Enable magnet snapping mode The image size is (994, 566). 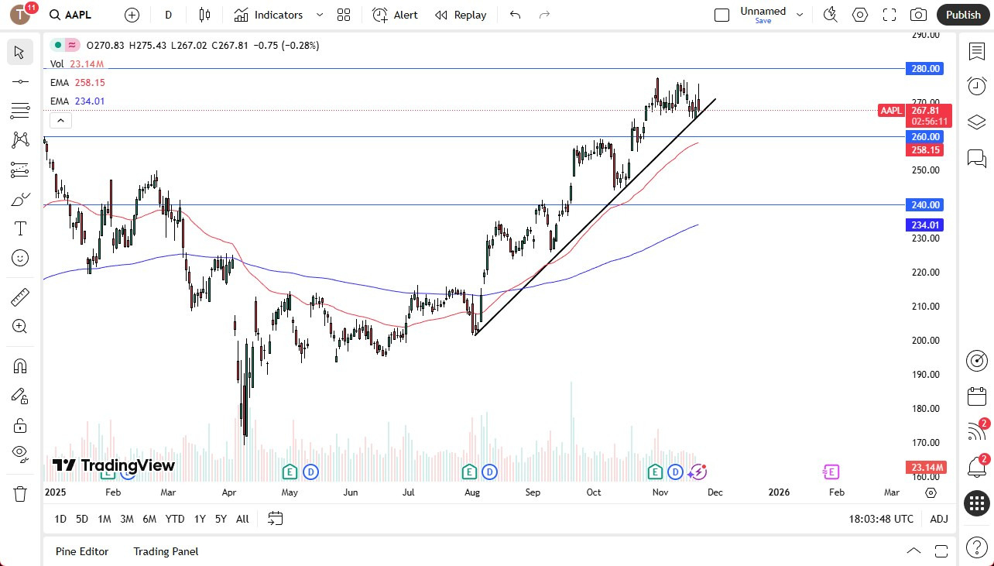(x=19, y=365)
